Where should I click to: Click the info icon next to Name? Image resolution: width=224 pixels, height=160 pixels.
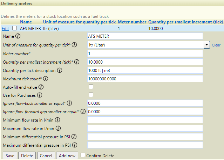pos(18,36)
